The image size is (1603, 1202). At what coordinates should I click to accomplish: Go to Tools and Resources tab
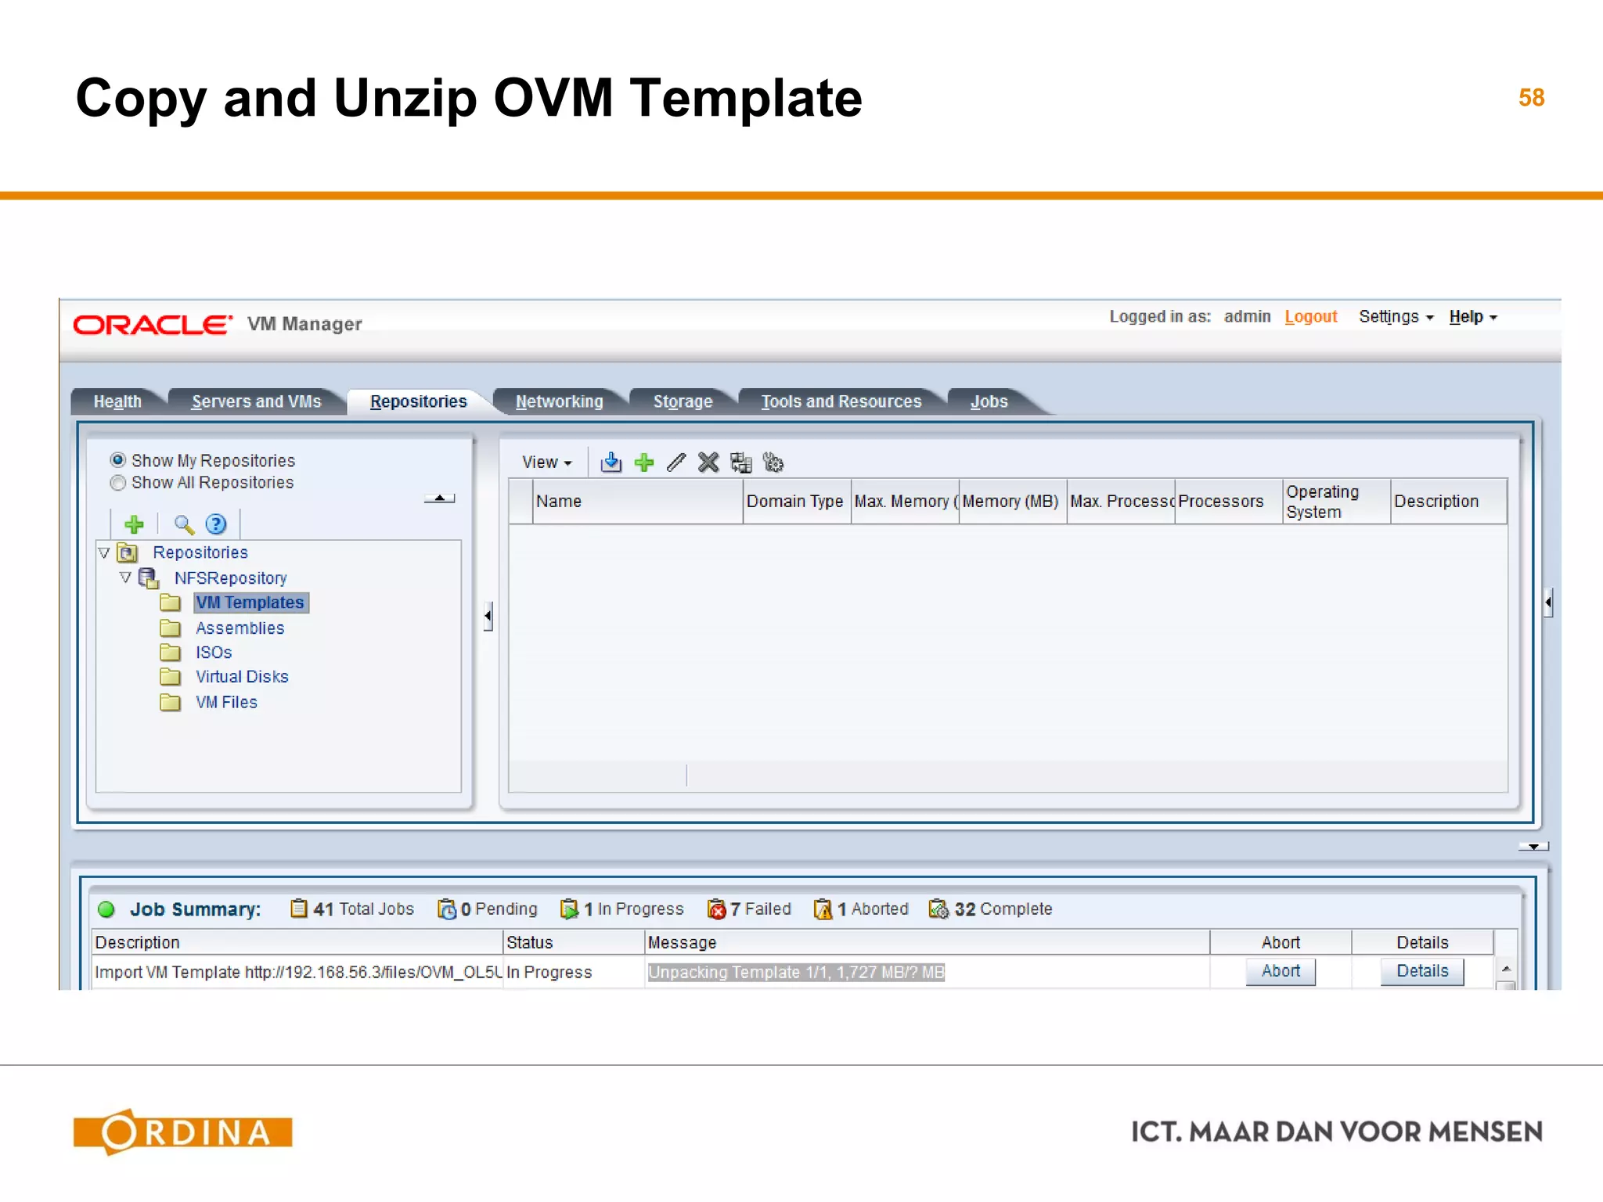[x=841, y=401]
